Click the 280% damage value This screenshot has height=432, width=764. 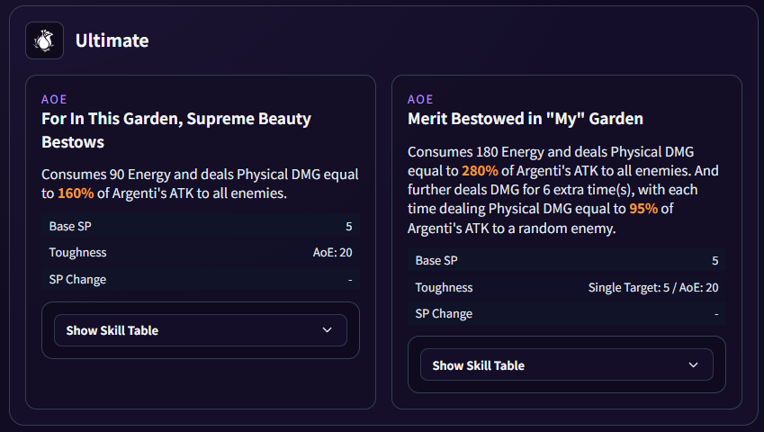pos(480,171)
